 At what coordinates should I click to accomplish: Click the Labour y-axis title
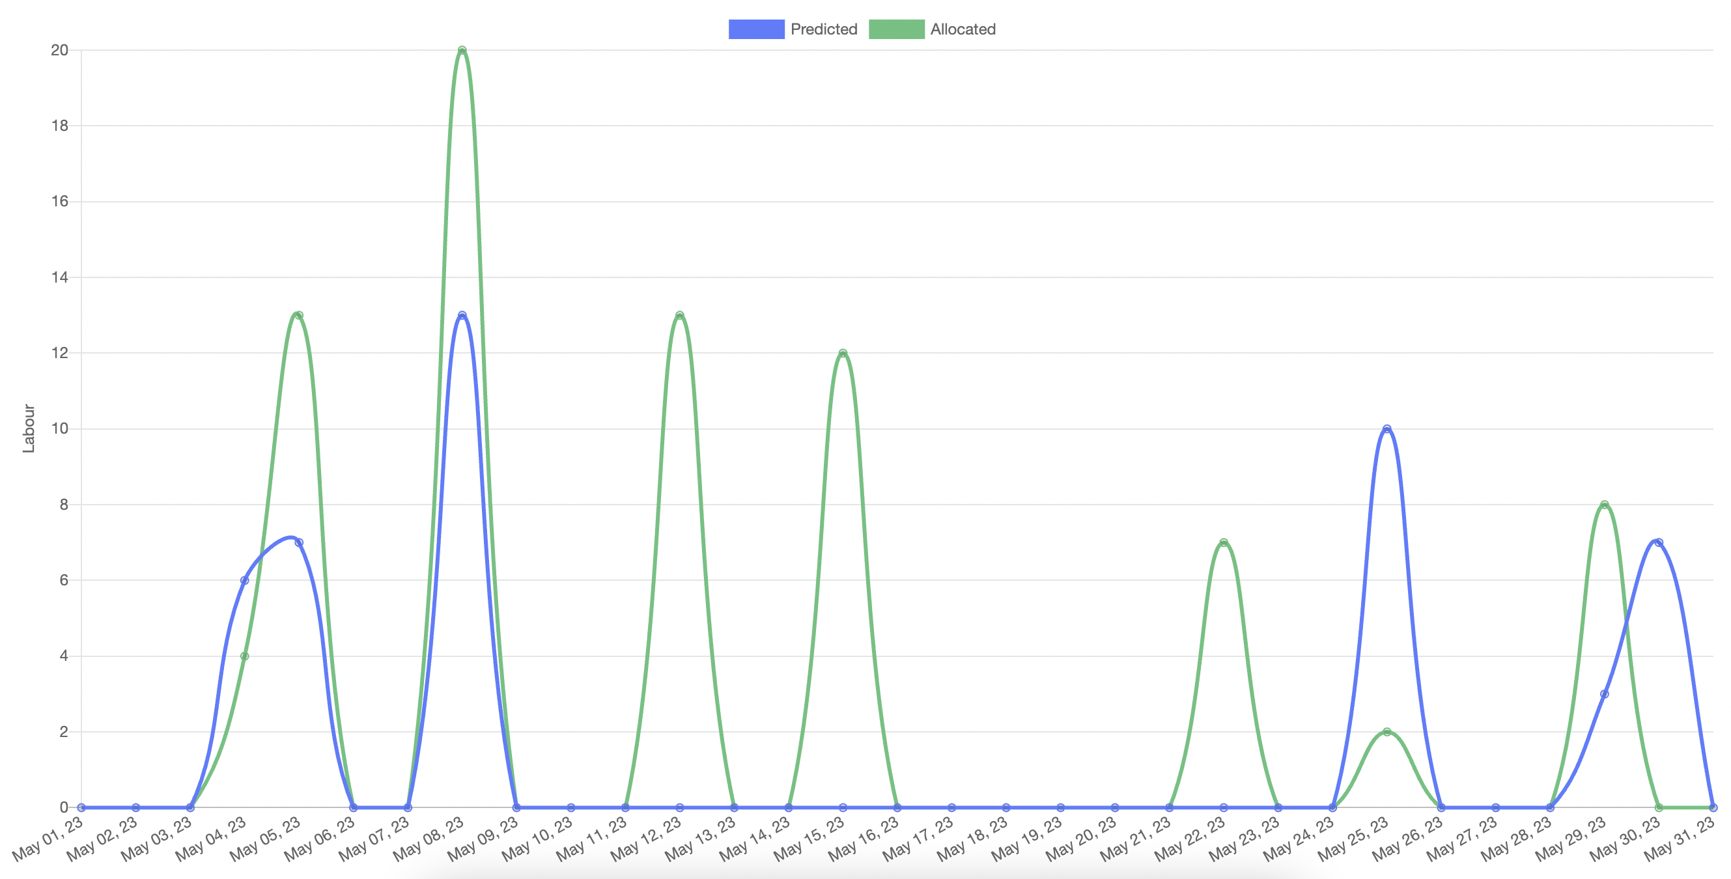pyautogui.click(x=28, y=428)
